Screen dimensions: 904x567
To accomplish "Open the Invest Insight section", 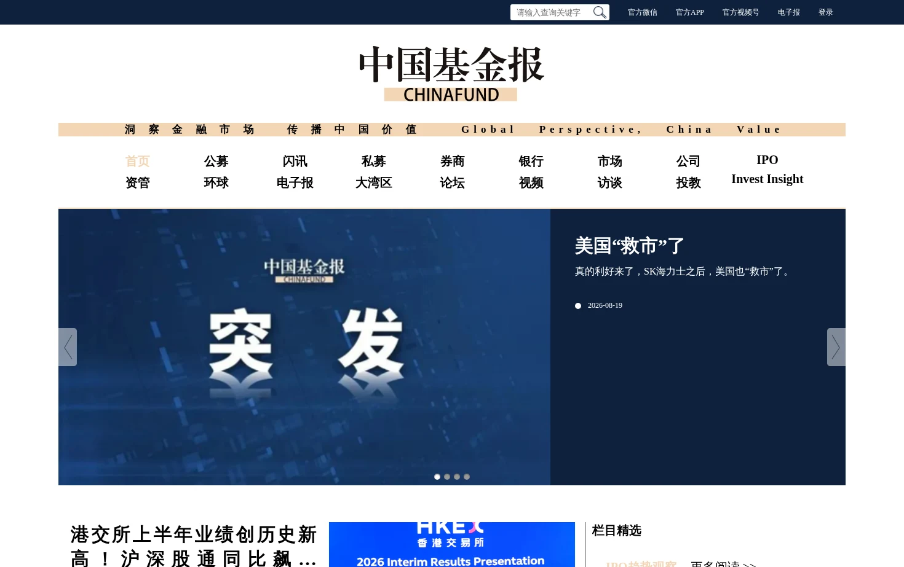I will pyautogui.click(x=767, y=179).
